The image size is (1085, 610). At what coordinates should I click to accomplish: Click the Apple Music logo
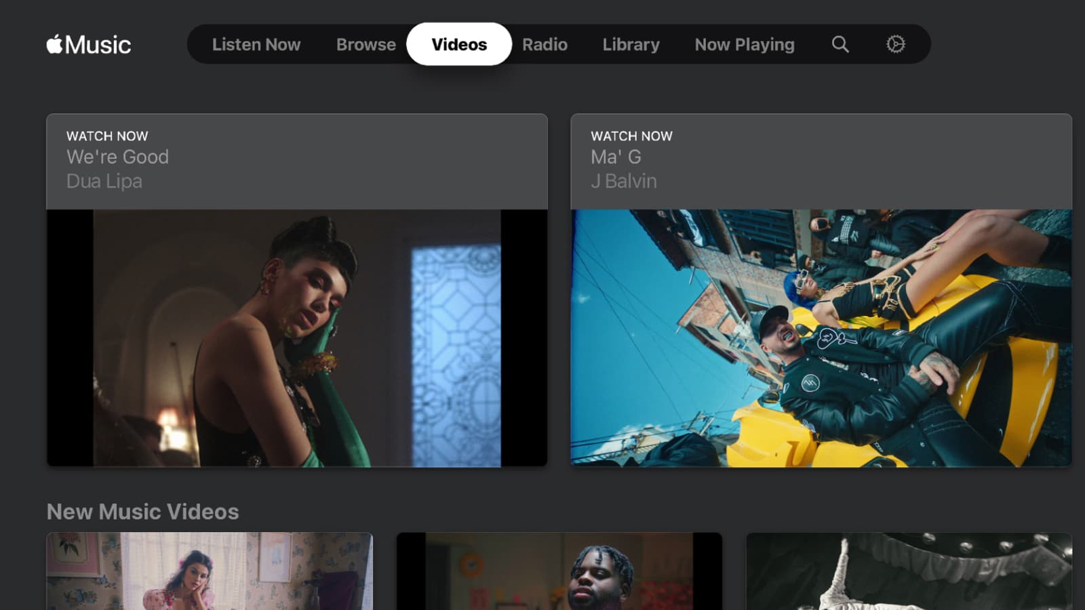(x=89, y=45)
